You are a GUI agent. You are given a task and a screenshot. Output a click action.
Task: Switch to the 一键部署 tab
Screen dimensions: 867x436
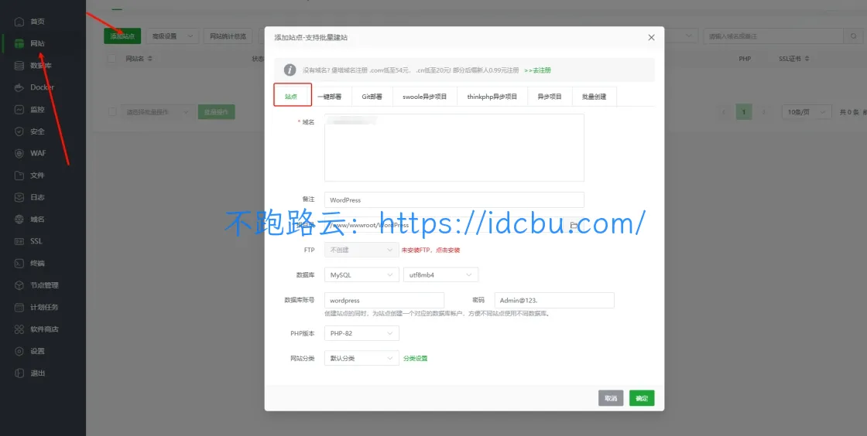(x=330, y=96)
